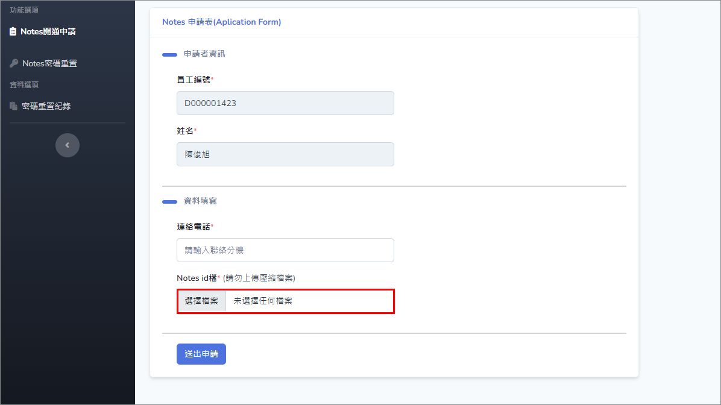This screenshot has height=405, width=721.
Task: Click the 選擇檔案 file chooser button
Action: [202, 301]
